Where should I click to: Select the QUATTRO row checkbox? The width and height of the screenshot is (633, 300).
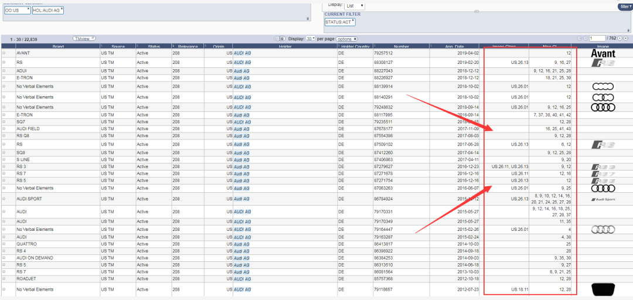(4, 244)
